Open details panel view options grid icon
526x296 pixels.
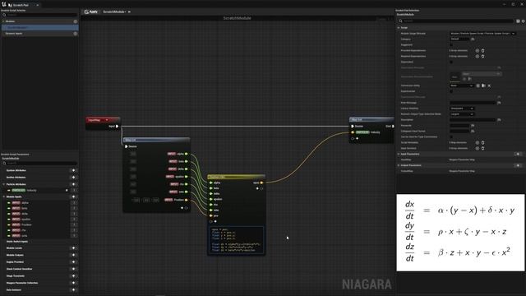518,21
